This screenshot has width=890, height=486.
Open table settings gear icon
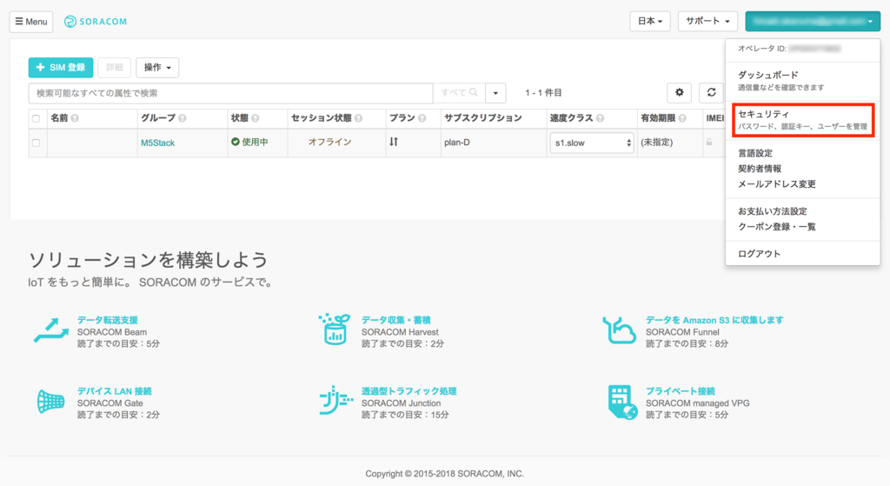[x=679, y=92]
